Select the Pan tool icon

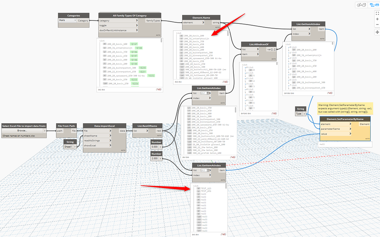click(x=377, y=32)
